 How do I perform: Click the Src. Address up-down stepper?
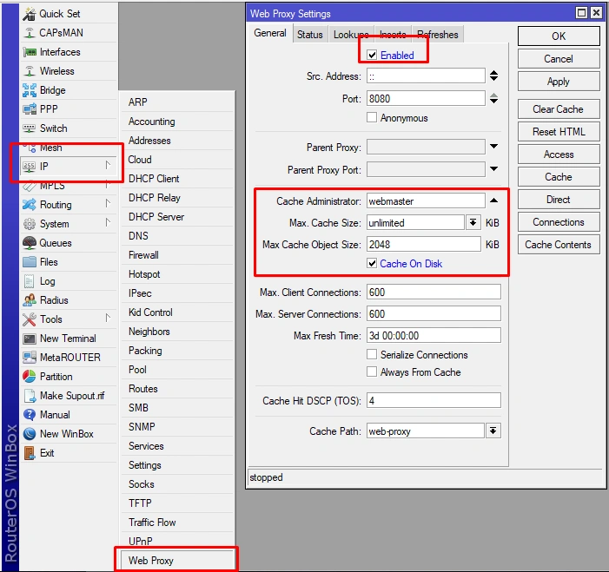493,76
